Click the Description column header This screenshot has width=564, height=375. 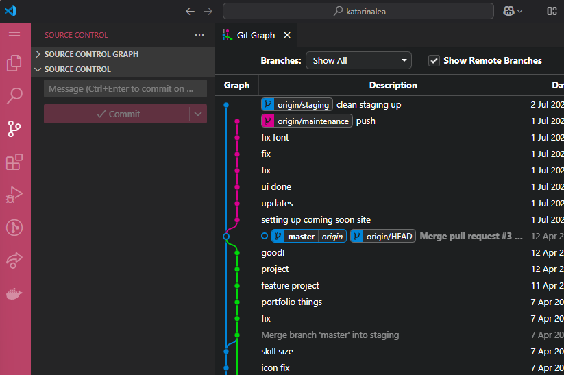pyautogui.click(x=393, y=85)
